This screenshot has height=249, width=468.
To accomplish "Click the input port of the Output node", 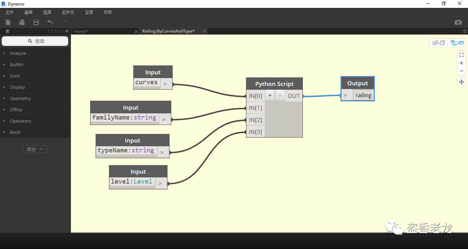I will click(x=347, y=95).
